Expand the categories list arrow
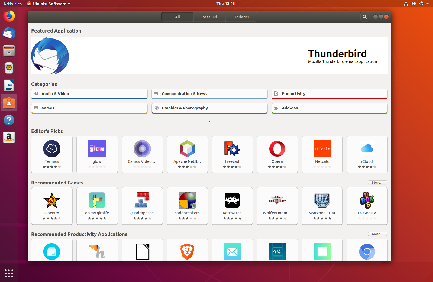433x282 pixels. click(209, 121)
